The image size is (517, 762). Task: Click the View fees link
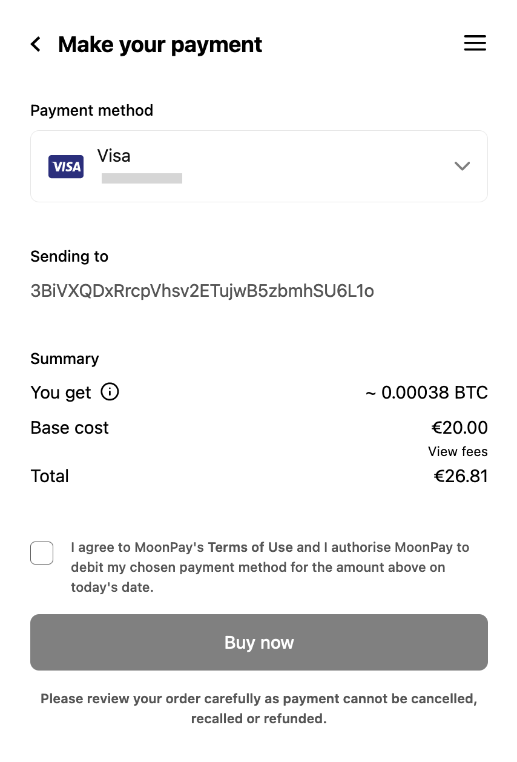click(458, 451)
